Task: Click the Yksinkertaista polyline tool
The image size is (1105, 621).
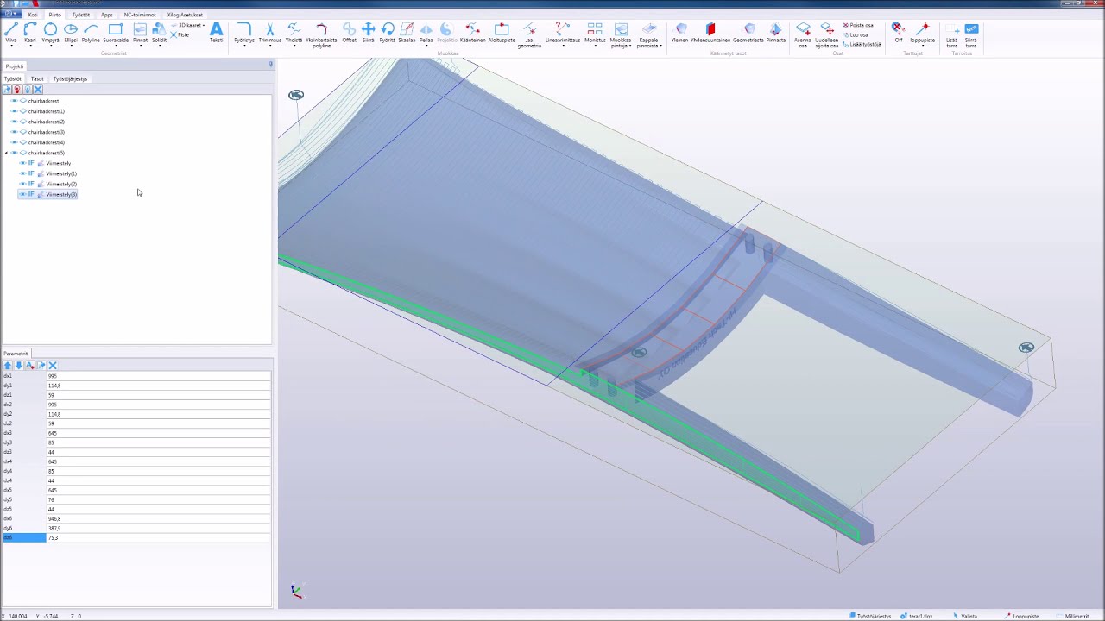Action: (321, 34)
